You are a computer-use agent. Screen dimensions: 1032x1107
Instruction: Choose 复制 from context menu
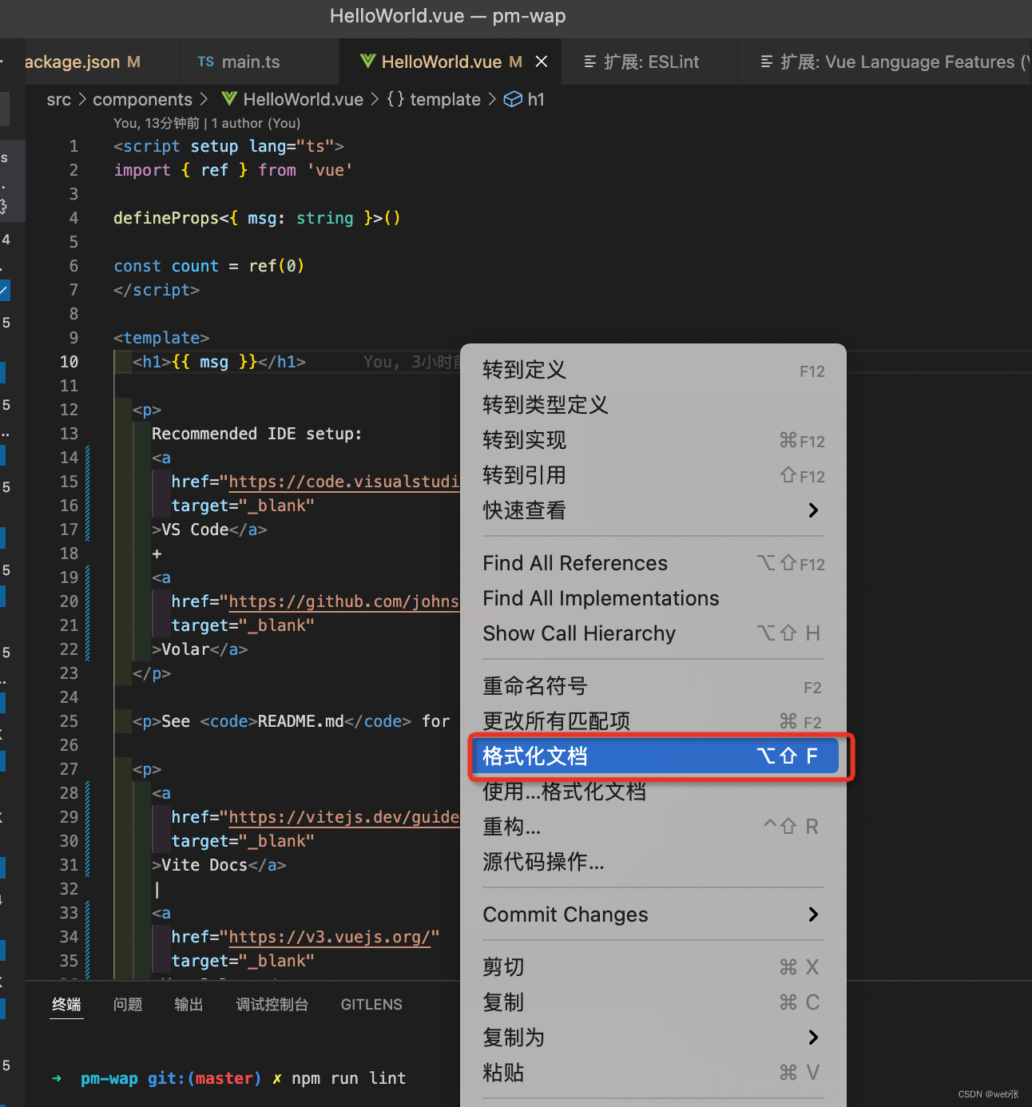[x=653, y=1002]
